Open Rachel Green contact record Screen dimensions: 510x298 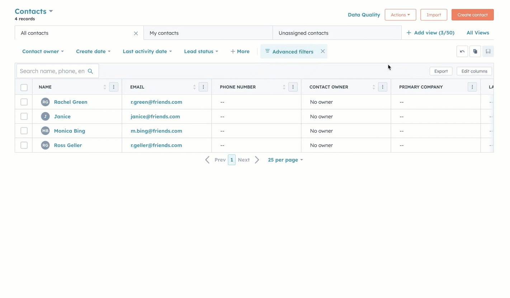[x=71, y=102]
